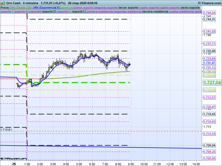
Task: Click the tercer soporte indicator label
Action: click(x=128, y=7)
